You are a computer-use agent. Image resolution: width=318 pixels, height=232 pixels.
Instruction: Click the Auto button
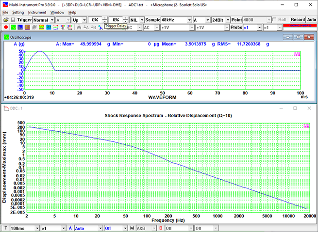(311, 20)
